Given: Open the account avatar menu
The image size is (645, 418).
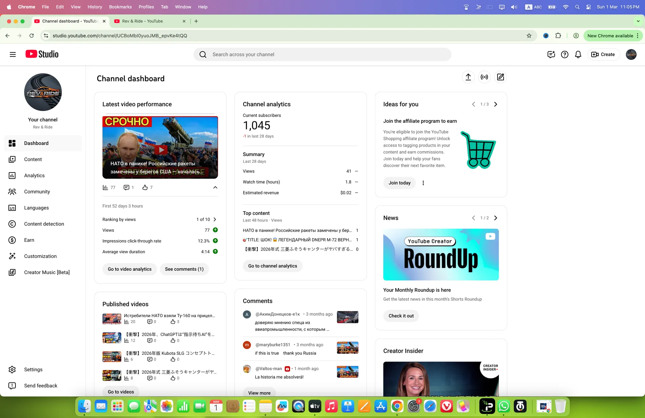Looking at the screenshot, I should click(631, 54).
